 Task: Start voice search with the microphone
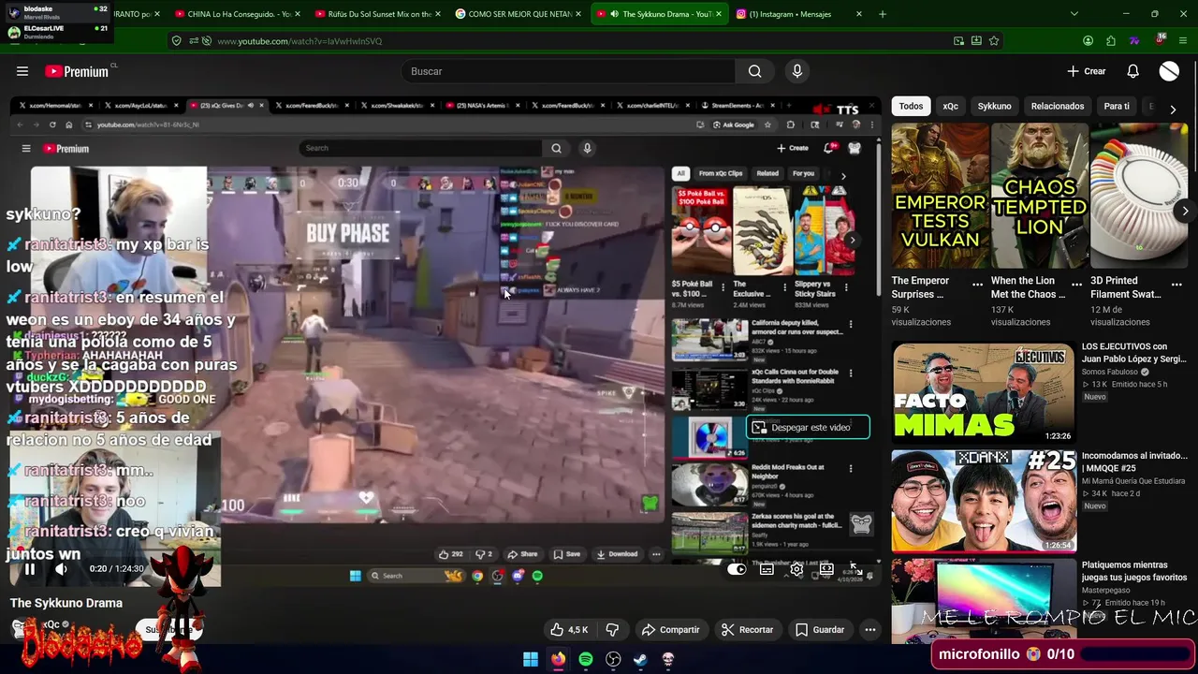(x=797, y=71)
